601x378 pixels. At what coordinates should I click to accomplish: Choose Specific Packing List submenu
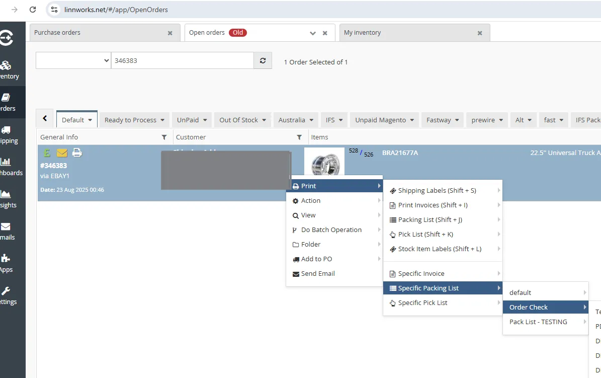[443, 288]
